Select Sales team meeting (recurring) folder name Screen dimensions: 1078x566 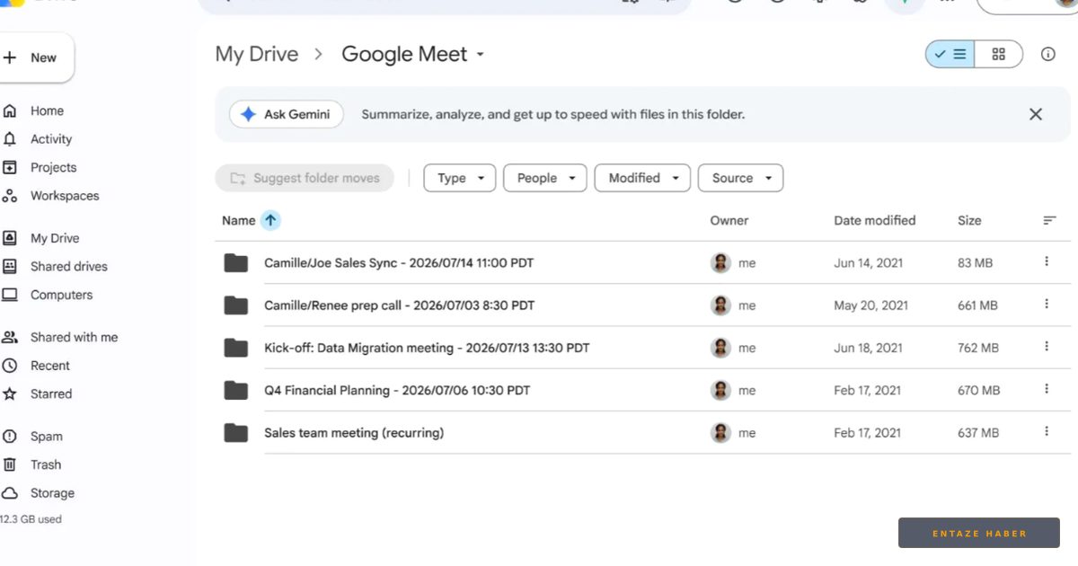354,433
